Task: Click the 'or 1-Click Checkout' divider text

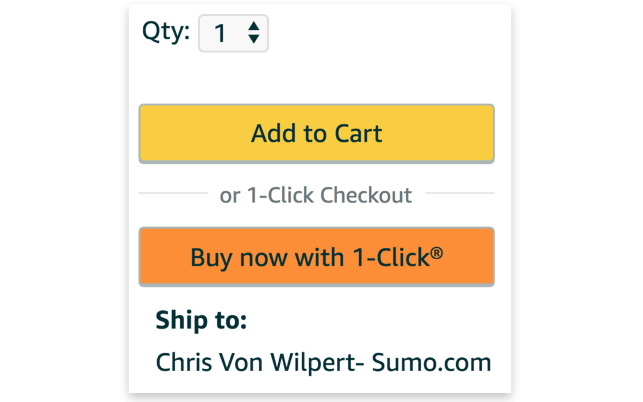Action: (x=316, y=195)
